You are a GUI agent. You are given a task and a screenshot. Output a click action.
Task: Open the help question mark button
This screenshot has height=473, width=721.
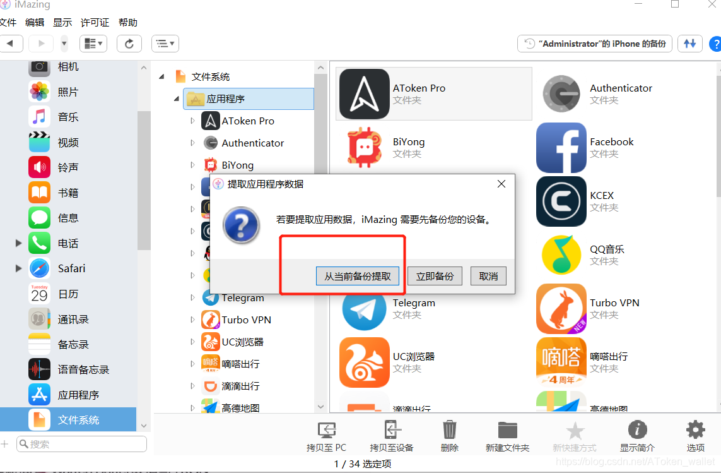[x=715, y=44]
